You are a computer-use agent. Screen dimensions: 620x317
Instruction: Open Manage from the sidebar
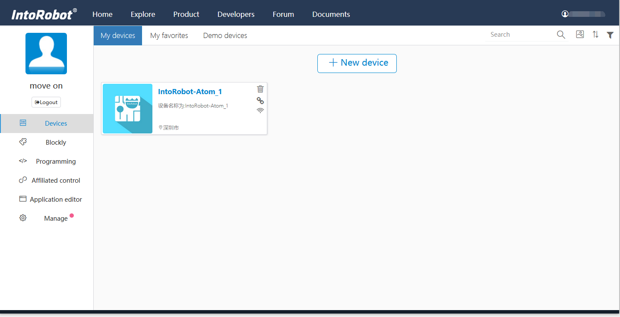(47, 219)
